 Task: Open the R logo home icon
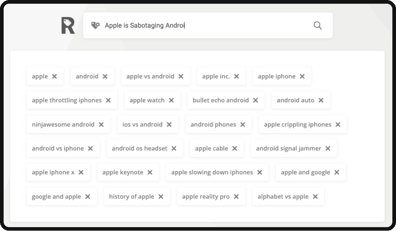tap(68, 25)
